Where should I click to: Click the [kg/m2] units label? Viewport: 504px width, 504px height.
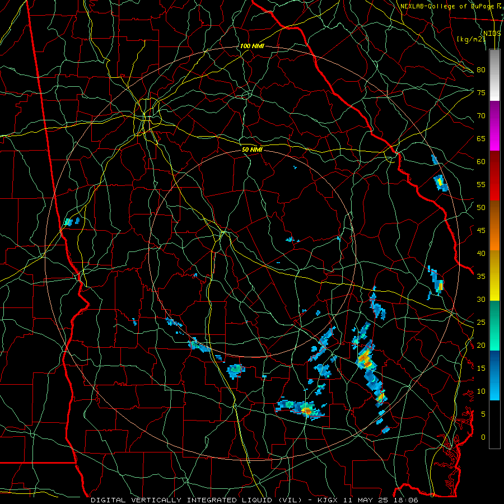[471, 39]
